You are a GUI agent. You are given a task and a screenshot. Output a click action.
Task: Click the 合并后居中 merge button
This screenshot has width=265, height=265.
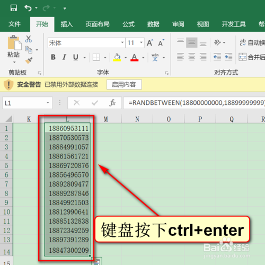pos(252,57)
